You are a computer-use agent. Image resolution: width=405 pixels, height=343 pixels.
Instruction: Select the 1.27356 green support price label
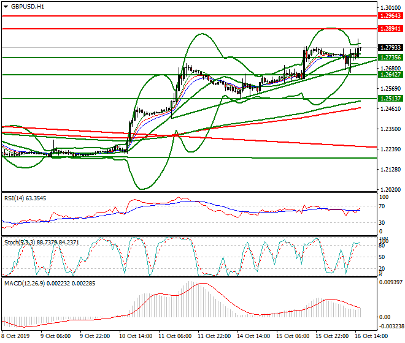pos(390,57)
